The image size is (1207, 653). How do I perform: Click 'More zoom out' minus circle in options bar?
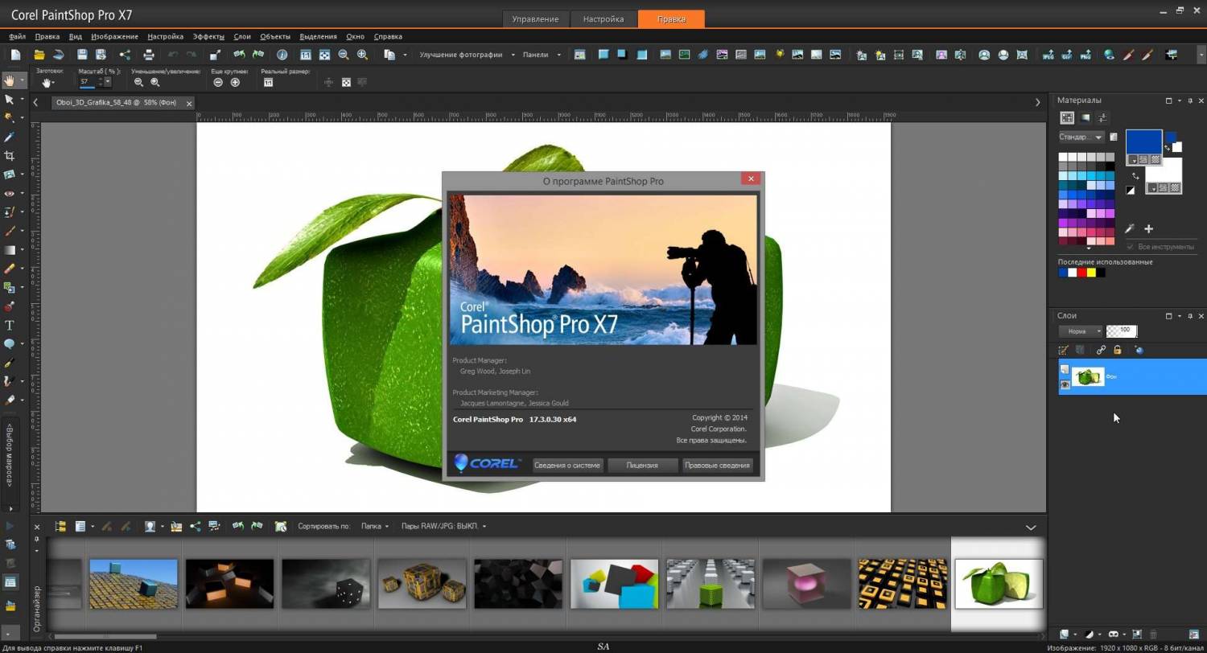pos(218,82)
